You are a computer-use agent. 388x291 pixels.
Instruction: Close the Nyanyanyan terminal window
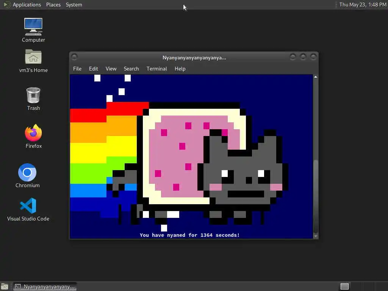pyautogui.click(x=313, y=57)
